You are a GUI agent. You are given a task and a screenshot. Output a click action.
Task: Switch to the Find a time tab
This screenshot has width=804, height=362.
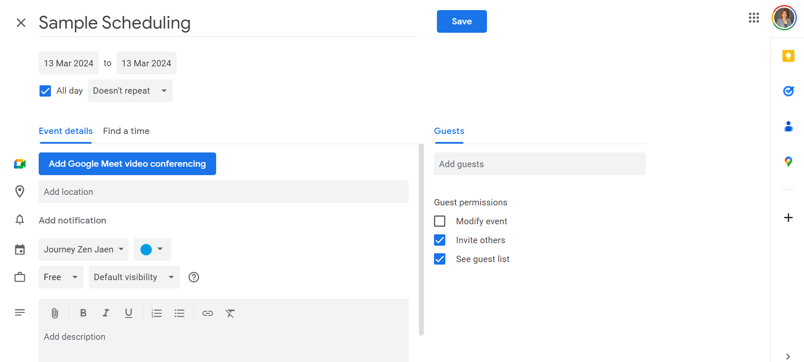tap(126, 131)
